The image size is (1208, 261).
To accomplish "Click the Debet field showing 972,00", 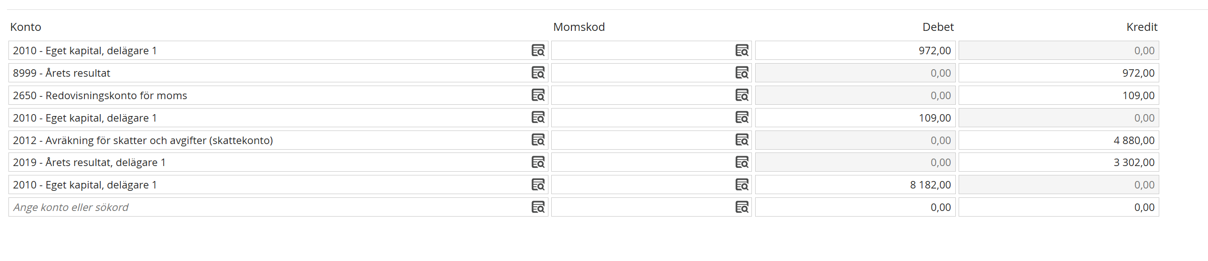I will [855, 51].
